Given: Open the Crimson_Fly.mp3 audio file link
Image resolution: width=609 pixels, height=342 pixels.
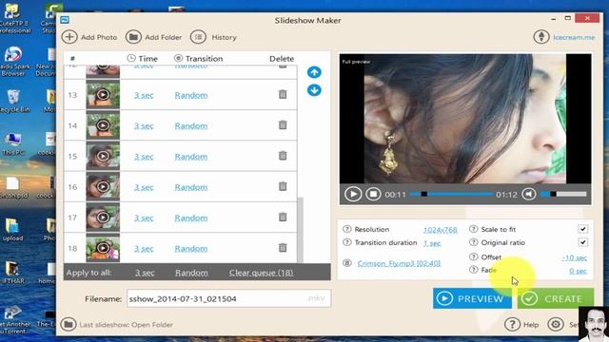Looking at the screenshot, I should [x=399, y=263].
